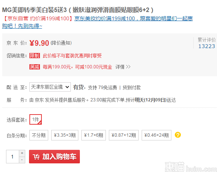This screenshot has width=217, height=172.
Task: Click the yellow question mark help icon
Action: pos(178,135)
